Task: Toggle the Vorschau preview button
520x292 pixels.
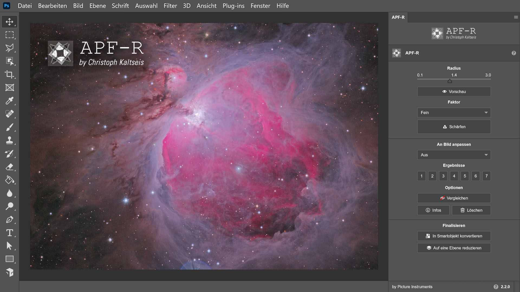Action: [x=454, y=92]
